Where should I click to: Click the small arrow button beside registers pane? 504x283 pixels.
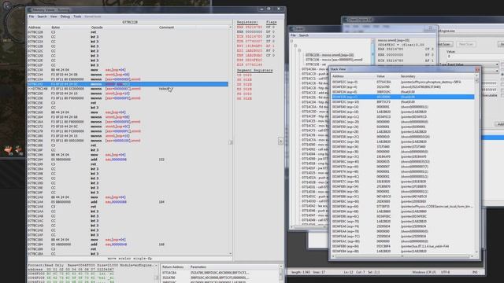280,141
